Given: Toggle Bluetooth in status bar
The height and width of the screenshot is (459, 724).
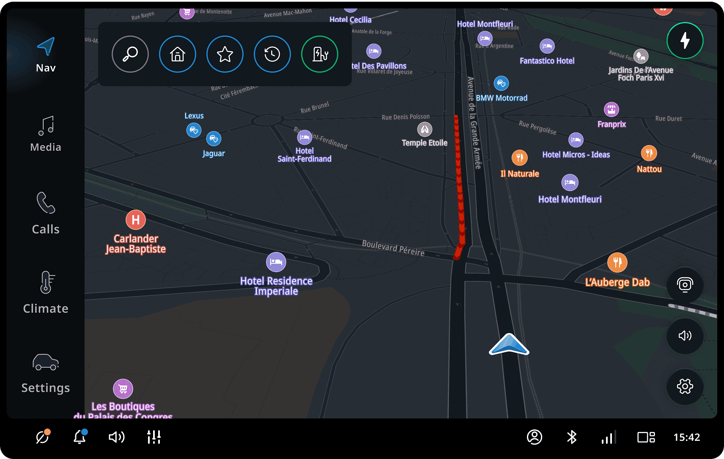Looking at the screenshot, I should click(572, 437).
